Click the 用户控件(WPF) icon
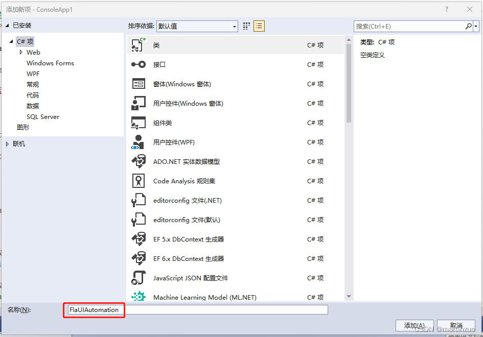Image resolution: width=483 pixels, height=337 pixels. [139, 142]
